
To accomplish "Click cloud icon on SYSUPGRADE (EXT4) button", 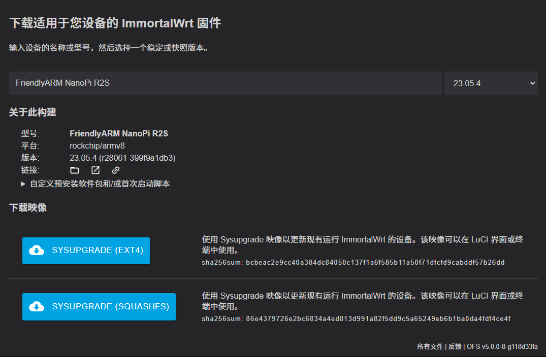I will tap(37, 251).
